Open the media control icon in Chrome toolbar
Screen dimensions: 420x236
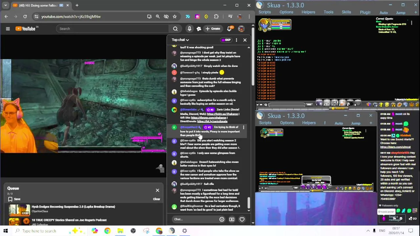(230, 16)
